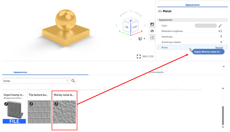Click function badge on Import bump map thumbnail
Screen dimensions: 230x132
6,104
